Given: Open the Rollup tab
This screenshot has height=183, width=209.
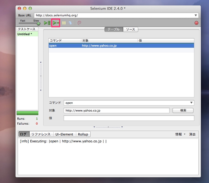Looking at the screenshot, I should coord(83,134).
